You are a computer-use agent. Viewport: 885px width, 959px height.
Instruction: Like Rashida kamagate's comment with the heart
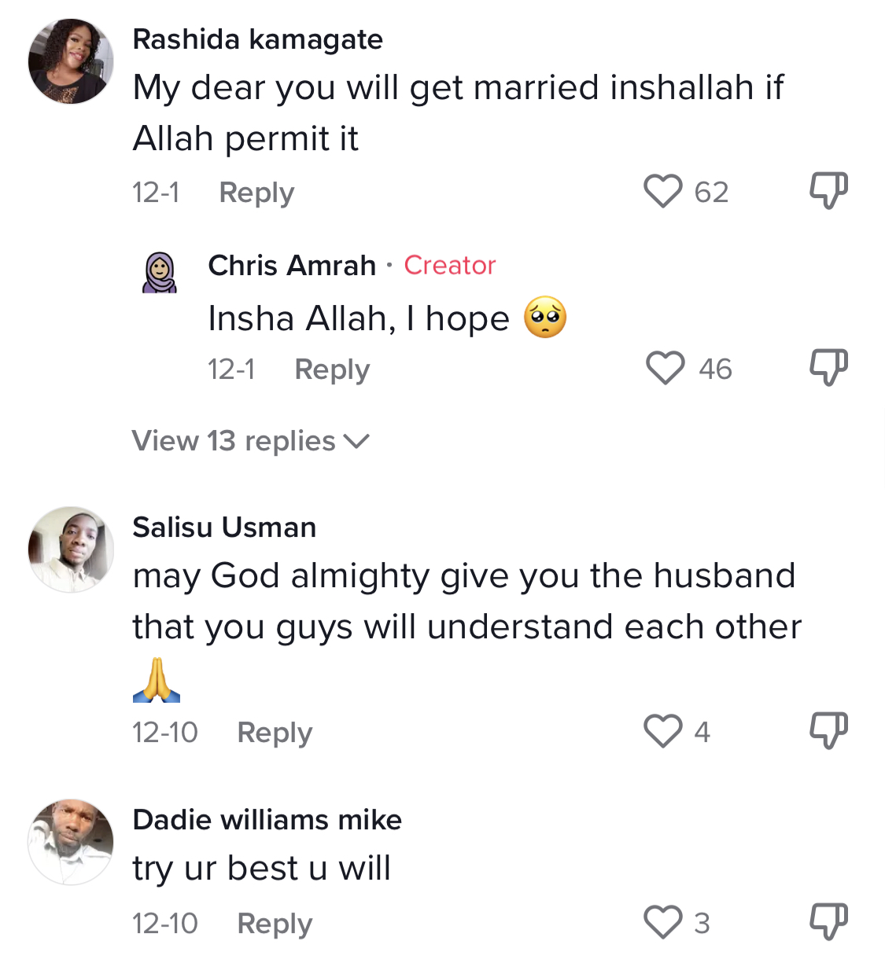click(x=663, y=191)
